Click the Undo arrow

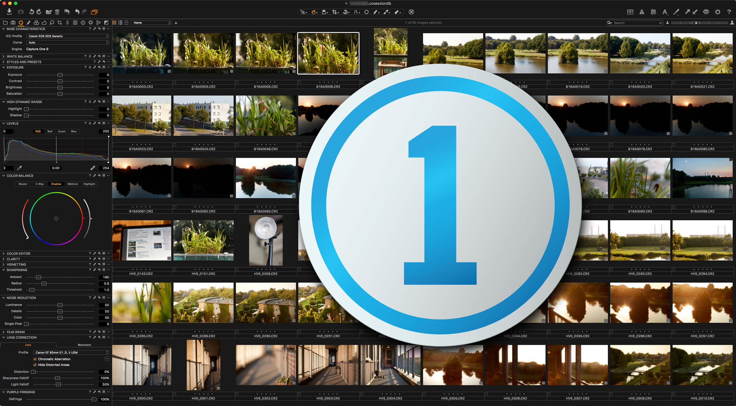77,12
